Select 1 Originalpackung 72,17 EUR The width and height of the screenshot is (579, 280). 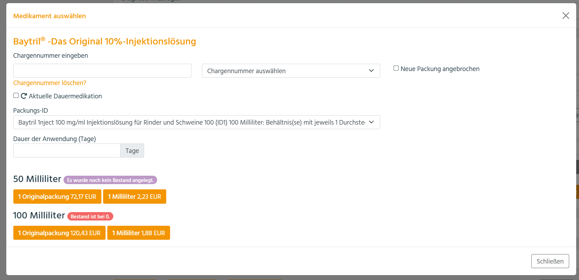pyautogui.click(x=57, y=197)
